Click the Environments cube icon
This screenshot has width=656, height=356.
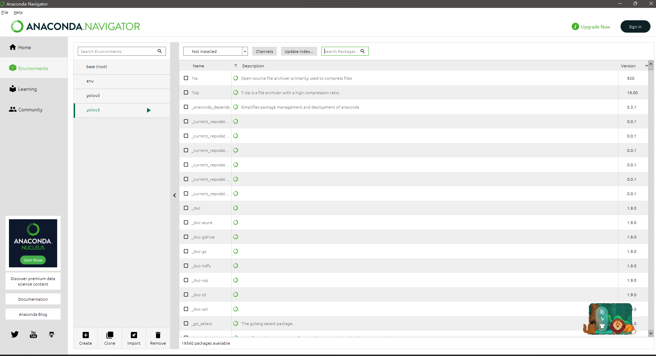pos(13,68)
